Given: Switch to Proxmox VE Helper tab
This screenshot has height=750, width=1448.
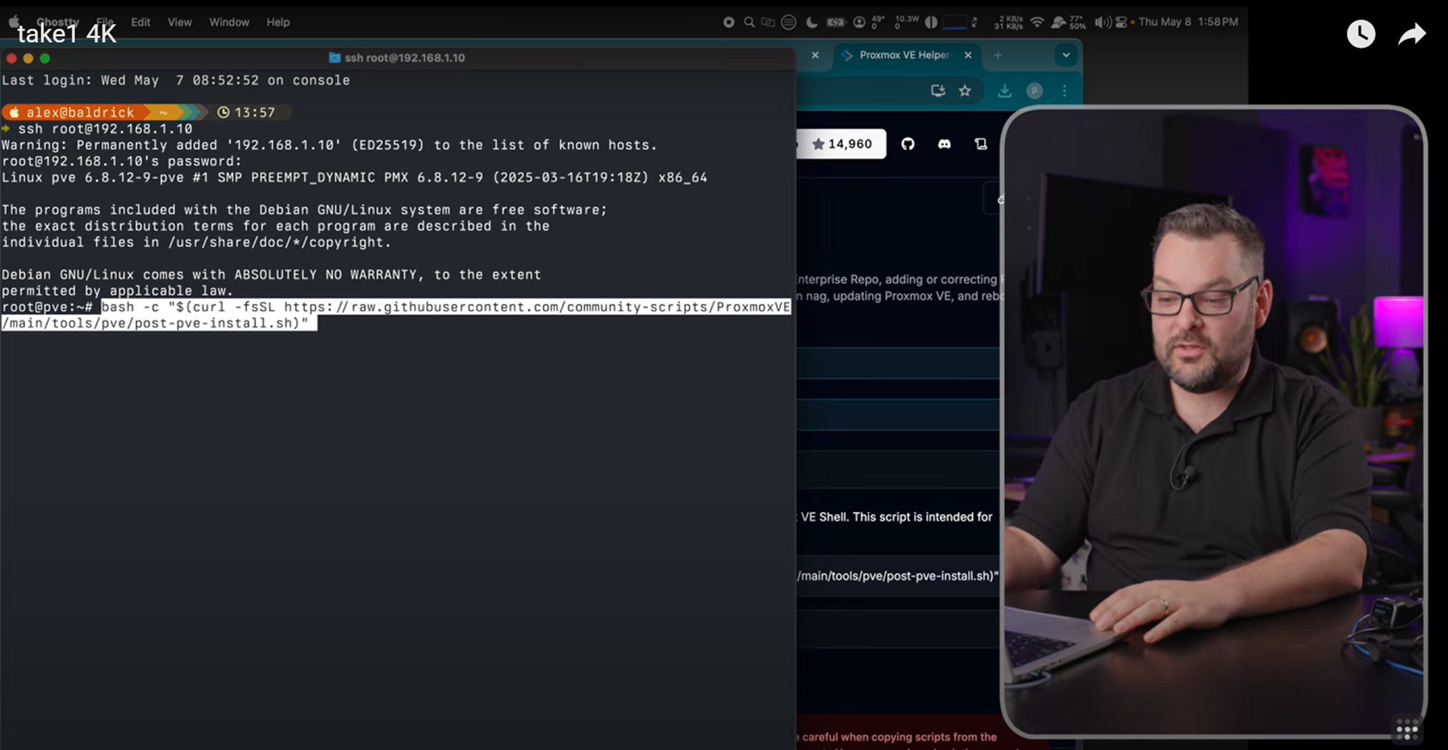Looking at the screenshot, I should (904, 55).
